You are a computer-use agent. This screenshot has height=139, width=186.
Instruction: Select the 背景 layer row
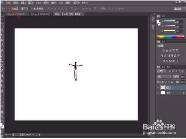click(171, 93)
